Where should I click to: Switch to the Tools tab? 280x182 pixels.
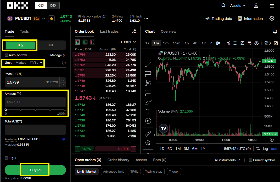tap(24, 31)
